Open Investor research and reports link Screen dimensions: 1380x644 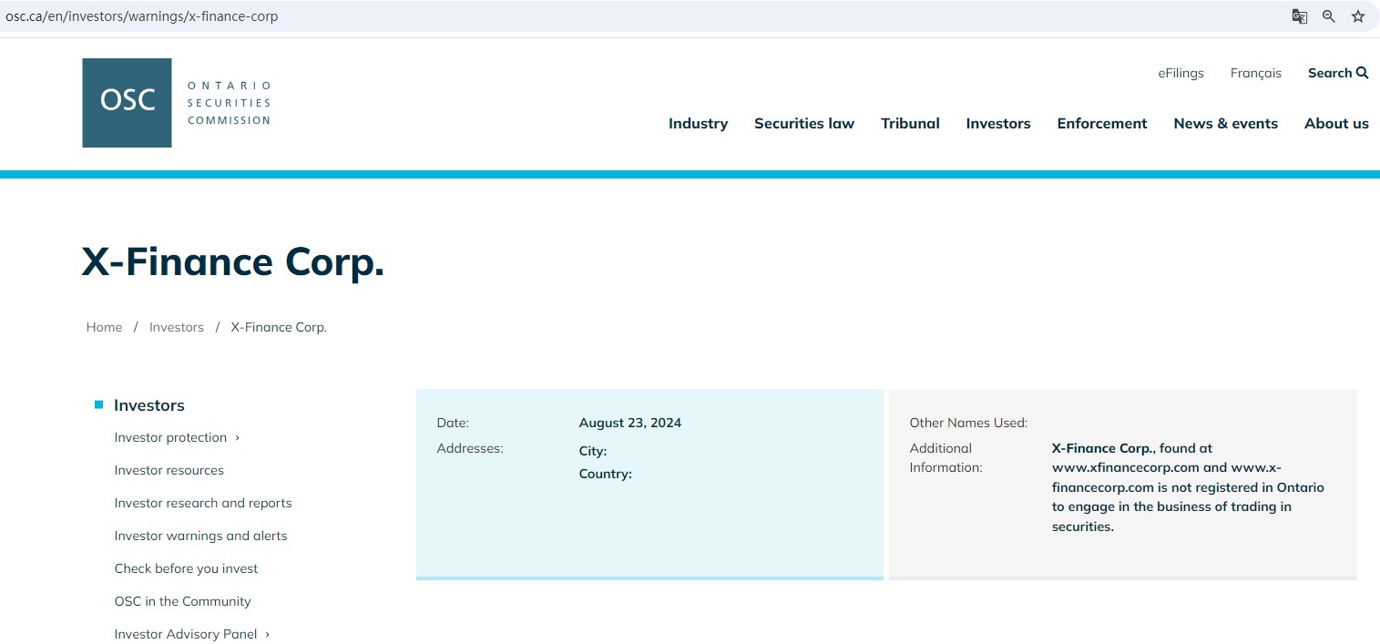(203, 503)
